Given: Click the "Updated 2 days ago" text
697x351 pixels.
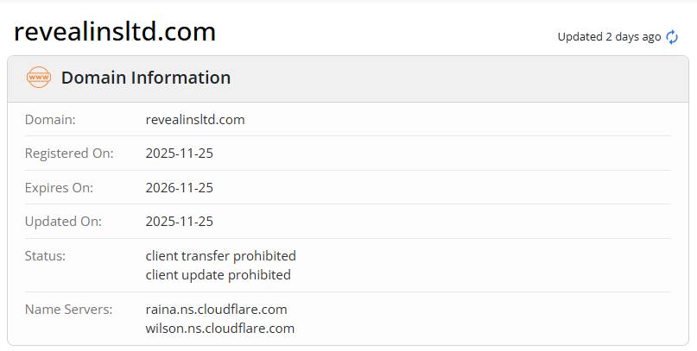Looking at the screenshot, I should 609,37.
